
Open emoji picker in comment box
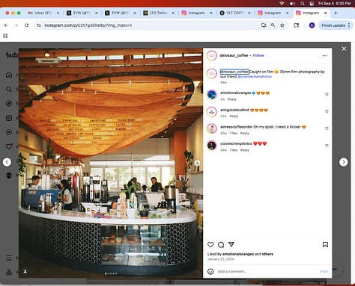point(210,271)
